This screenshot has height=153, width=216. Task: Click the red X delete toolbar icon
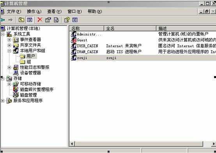tap(40, 20)
